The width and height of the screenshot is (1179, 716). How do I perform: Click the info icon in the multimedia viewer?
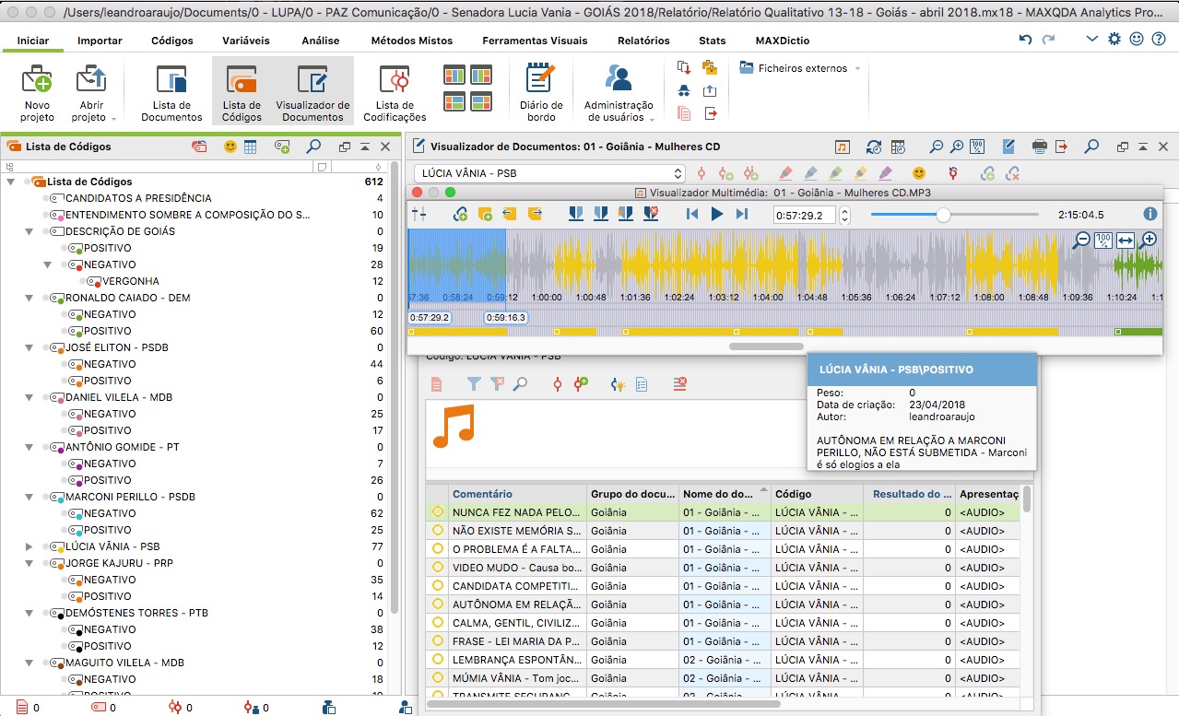tap(1150, 214)
